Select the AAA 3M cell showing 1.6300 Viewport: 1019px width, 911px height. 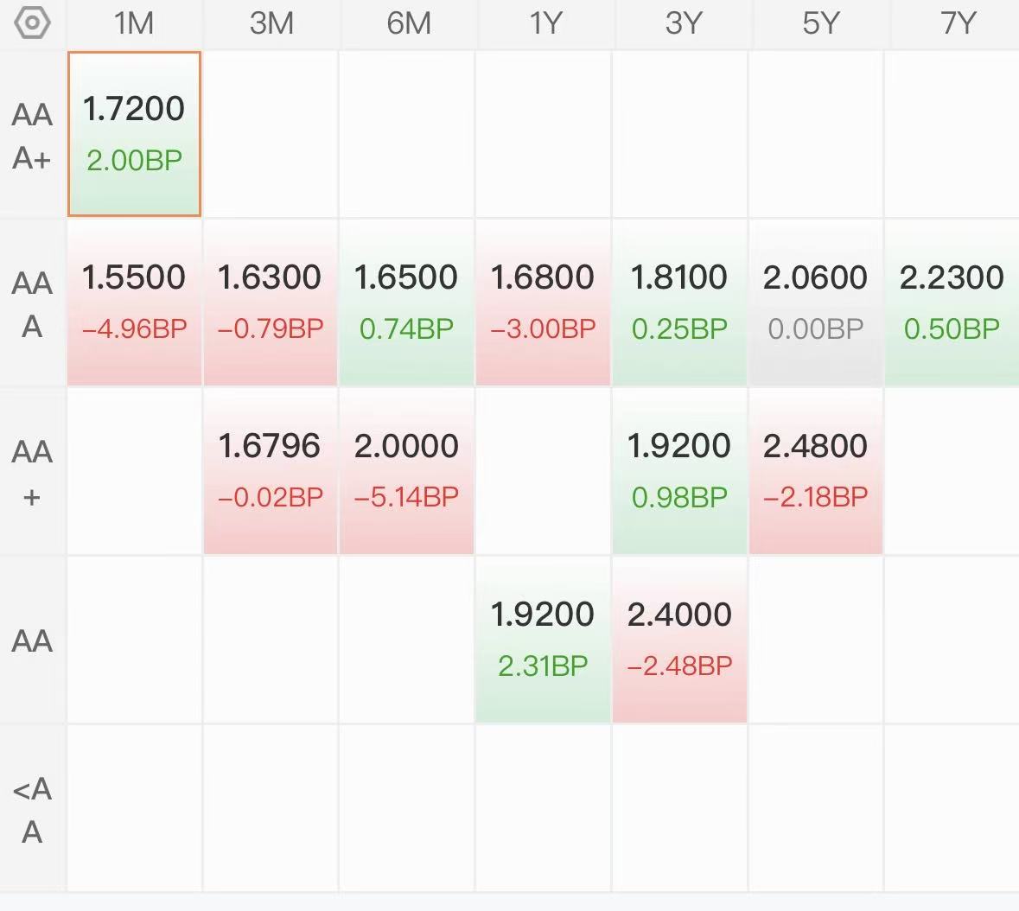(271, 303)
